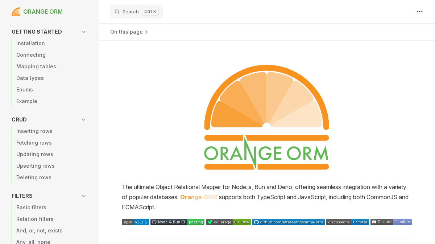Collapse the Getting Started section chevron

(x=84, y=32)
